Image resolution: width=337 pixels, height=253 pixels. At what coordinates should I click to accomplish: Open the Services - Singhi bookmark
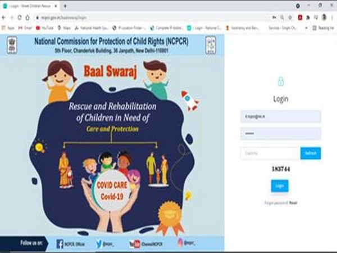tap(282, 28)
